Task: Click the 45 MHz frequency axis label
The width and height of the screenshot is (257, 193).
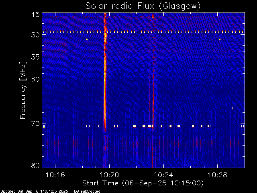Action: tap(35, 14)
